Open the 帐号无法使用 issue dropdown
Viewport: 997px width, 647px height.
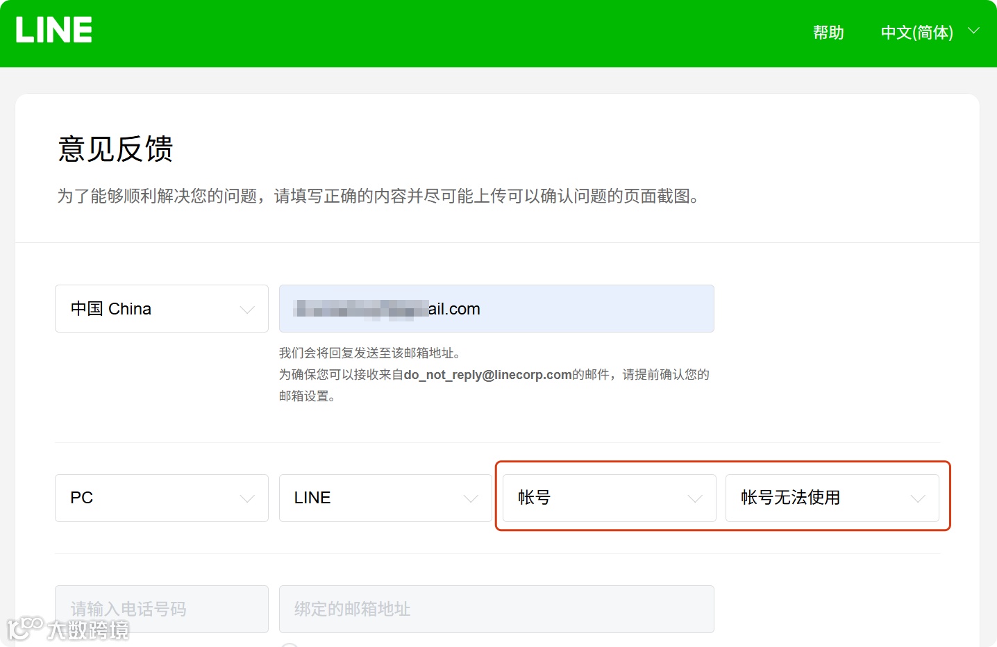click(x=832, y=498)
